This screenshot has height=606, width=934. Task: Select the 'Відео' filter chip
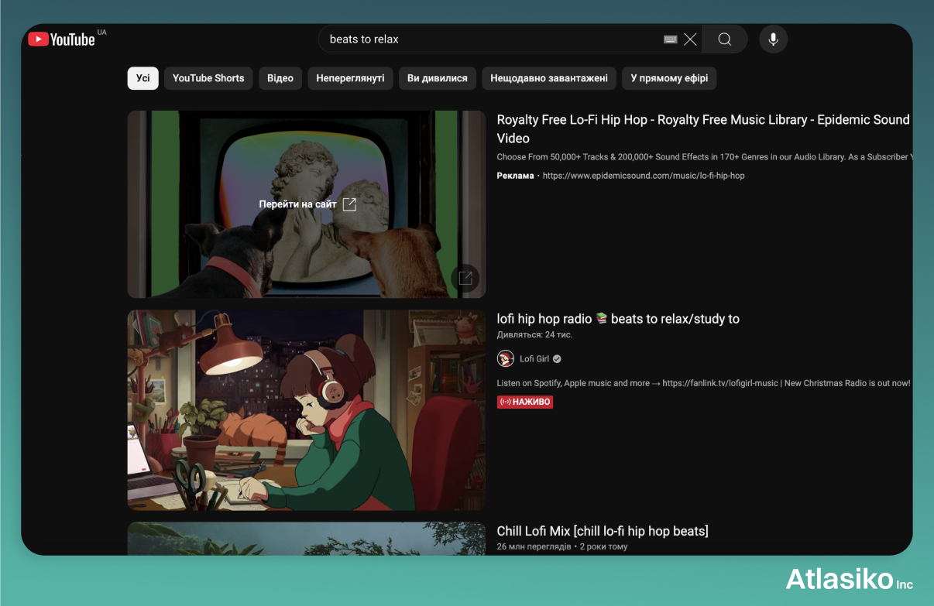(x=280, y=78)
